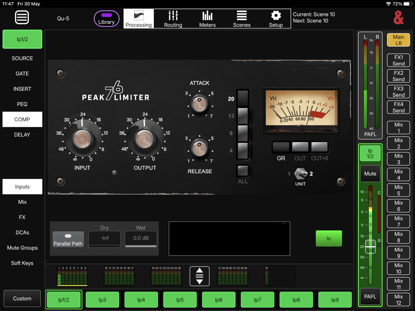Screen dimensions: 415x311
Task: Click the Scenes list icon tab
Action: coord(242,19)
